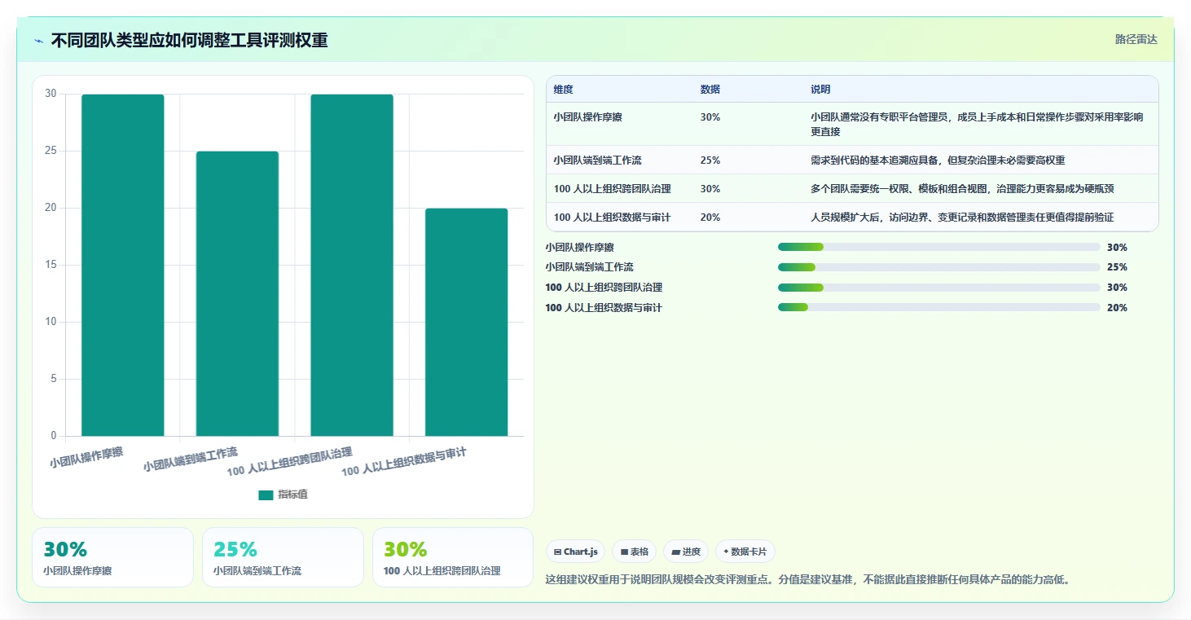Click the 25% value in the table
The image size is (1191, 620).
(710, 160)
